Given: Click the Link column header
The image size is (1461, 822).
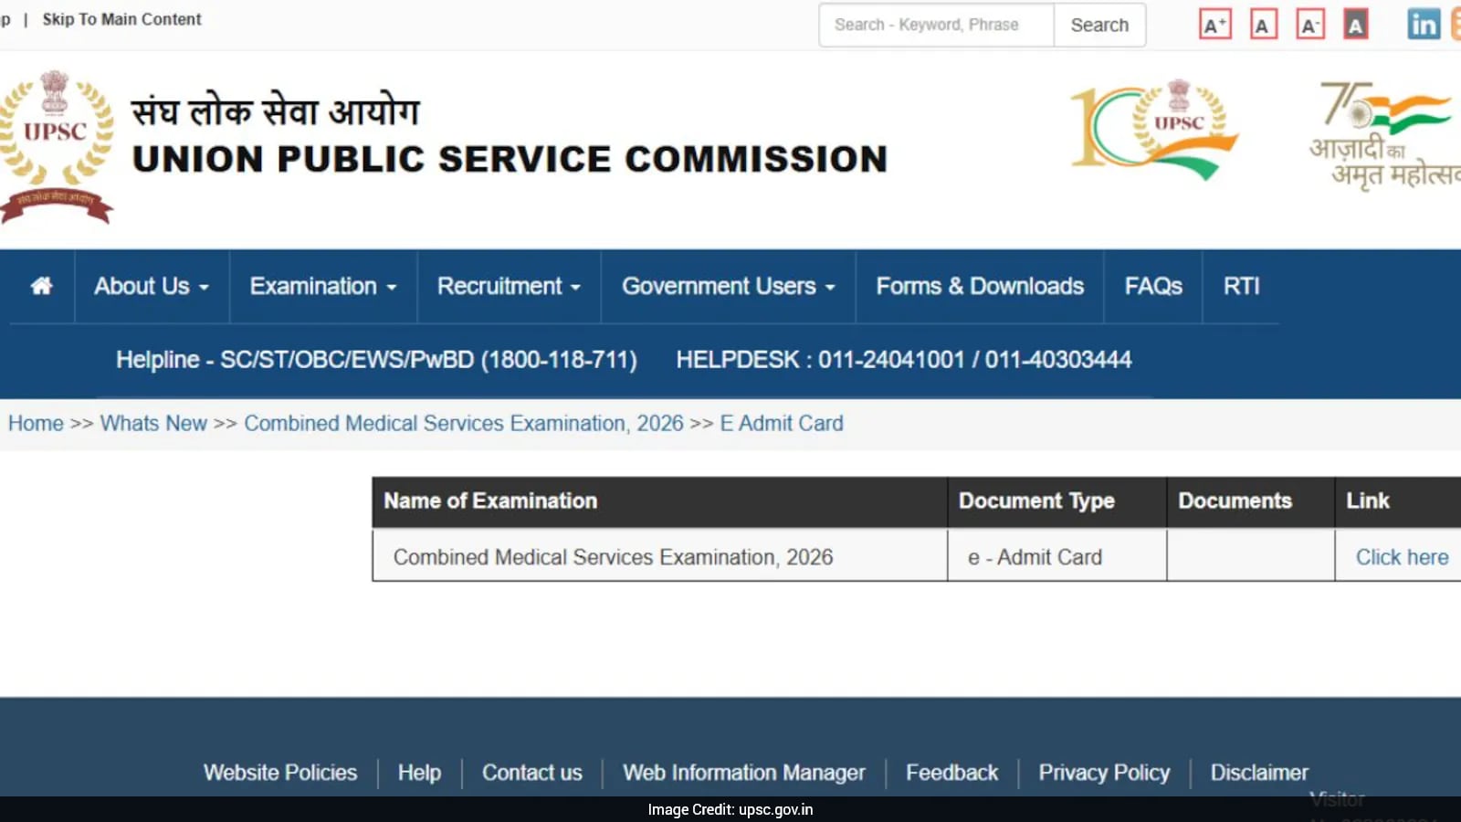Looking at the screenshot, I should tap(1398, 501).
